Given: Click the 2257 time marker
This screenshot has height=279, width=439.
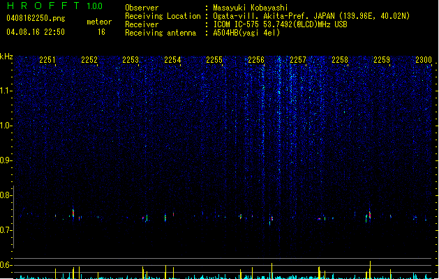Looking at the screenshot, I should point(298,60).
